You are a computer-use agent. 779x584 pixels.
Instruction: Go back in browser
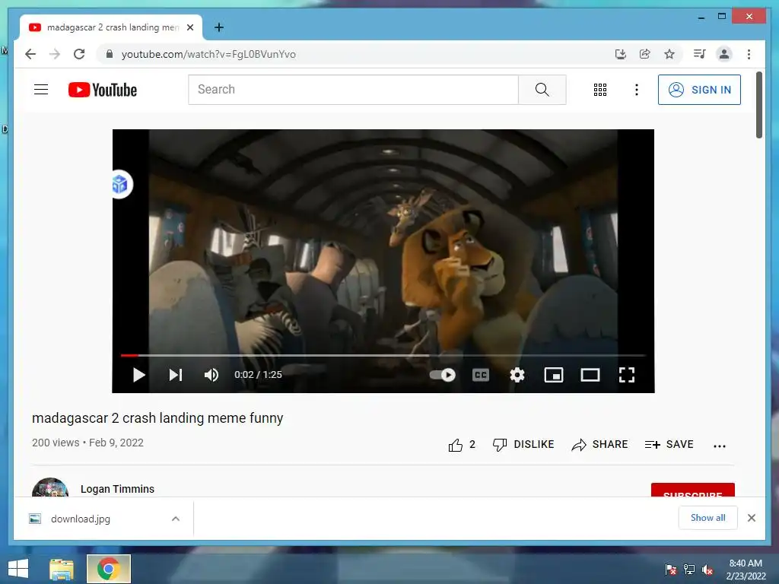tap(30, 54)
